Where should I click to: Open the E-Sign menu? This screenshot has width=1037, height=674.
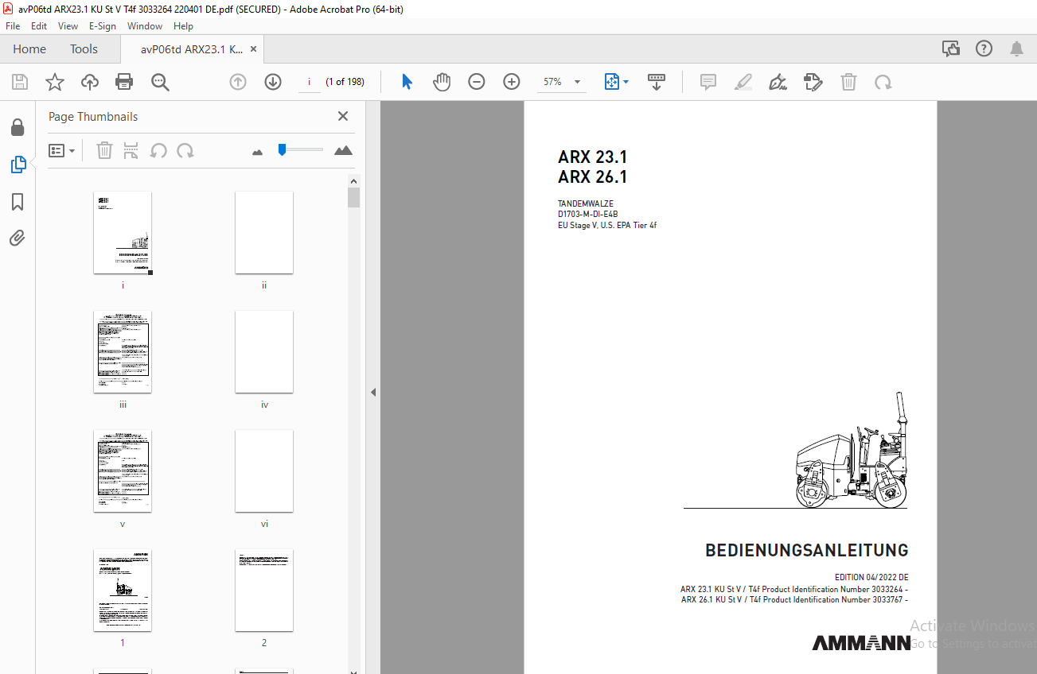pyautogui.click(x=102, y=25)
